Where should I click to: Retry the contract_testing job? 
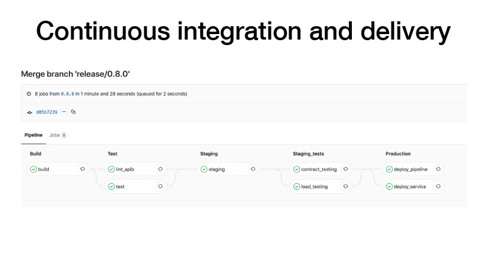pyautogui.click(x=345, y=169)
